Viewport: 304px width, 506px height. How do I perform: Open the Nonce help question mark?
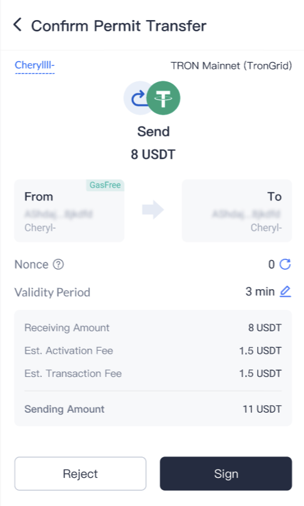click(58, 265)
